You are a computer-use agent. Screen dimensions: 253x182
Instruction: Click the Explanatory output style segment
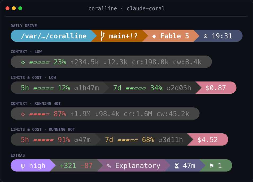134,165
